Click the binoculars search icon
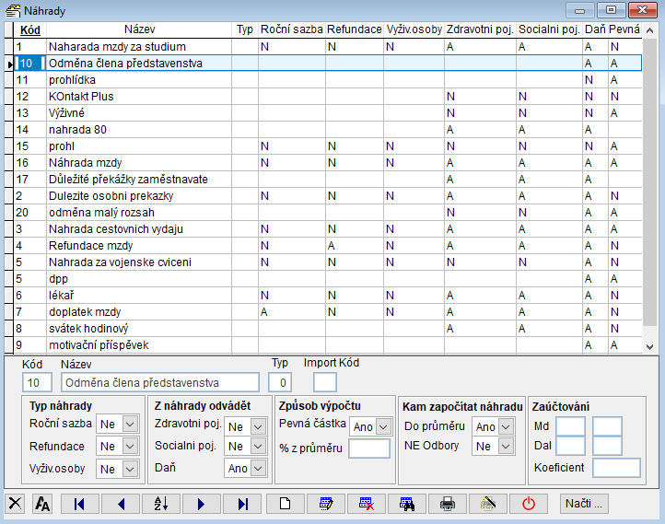The height and width of the screenshot is (524, 665). [x=407, y=504]
